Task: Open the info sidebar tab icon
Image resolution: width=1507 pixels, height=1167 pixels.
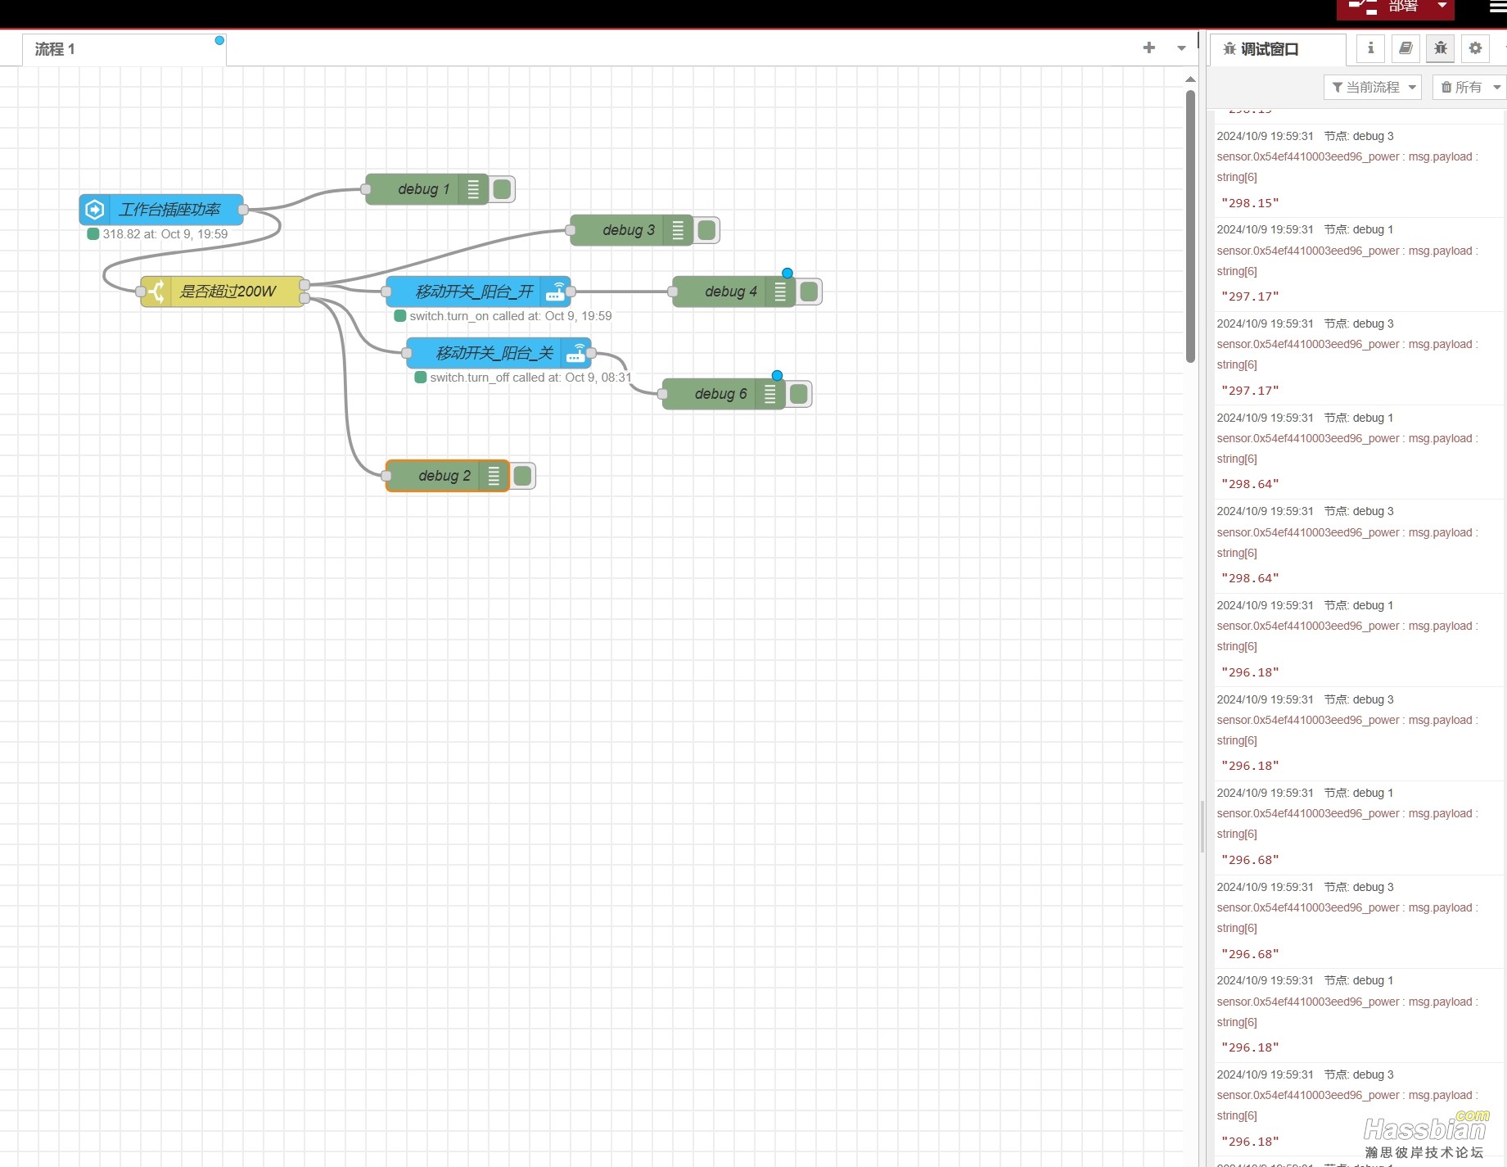Action: point(1370,48)
